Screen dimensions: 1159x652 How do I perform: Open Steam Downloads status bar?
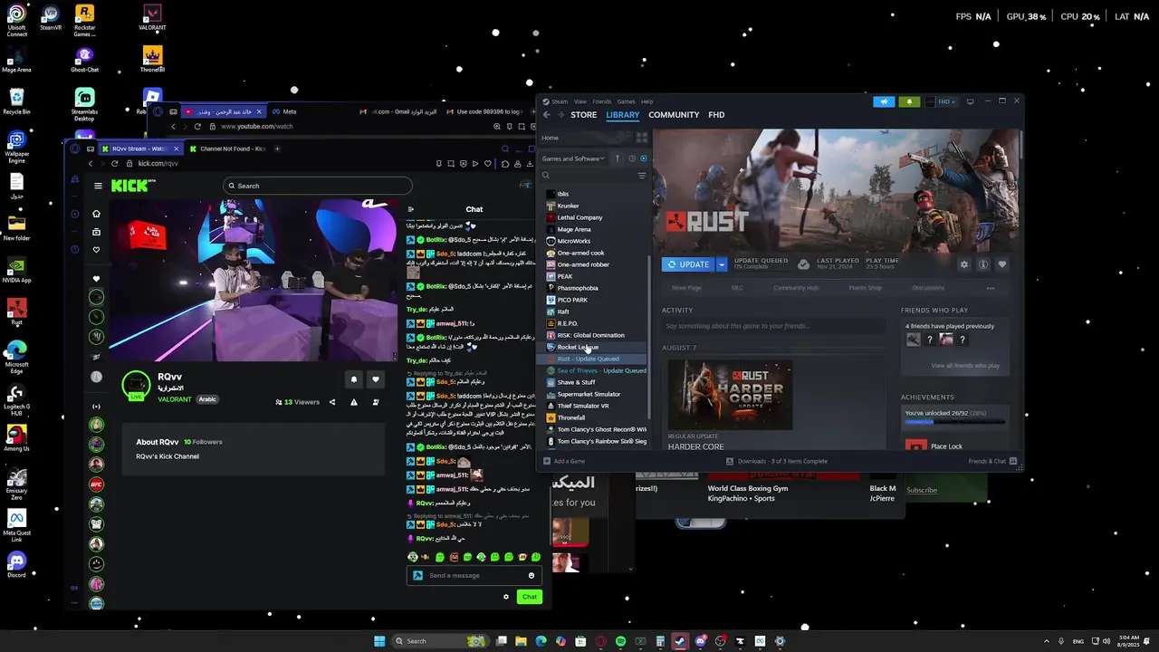click(x=777, y=461)
